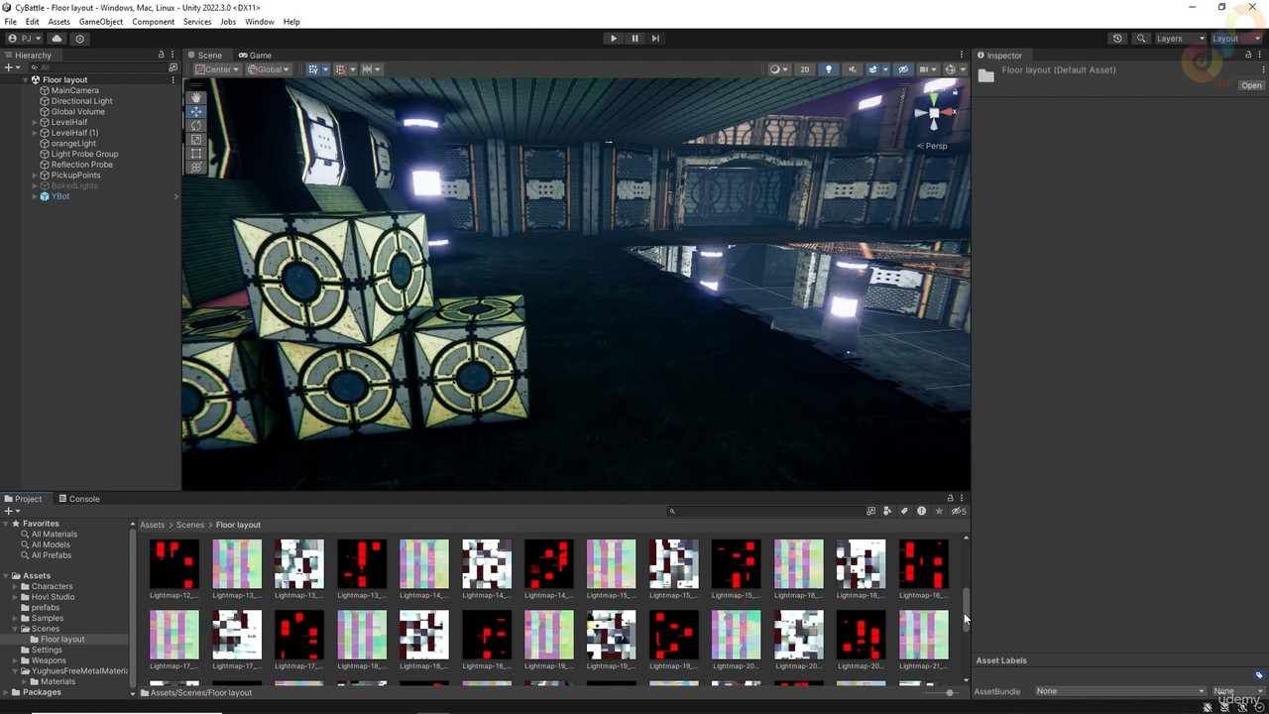Image resolution: width=1269 pixels, height=714 pixels.
Task: Collapse the Floor layout scene
Action: [24, 79]
